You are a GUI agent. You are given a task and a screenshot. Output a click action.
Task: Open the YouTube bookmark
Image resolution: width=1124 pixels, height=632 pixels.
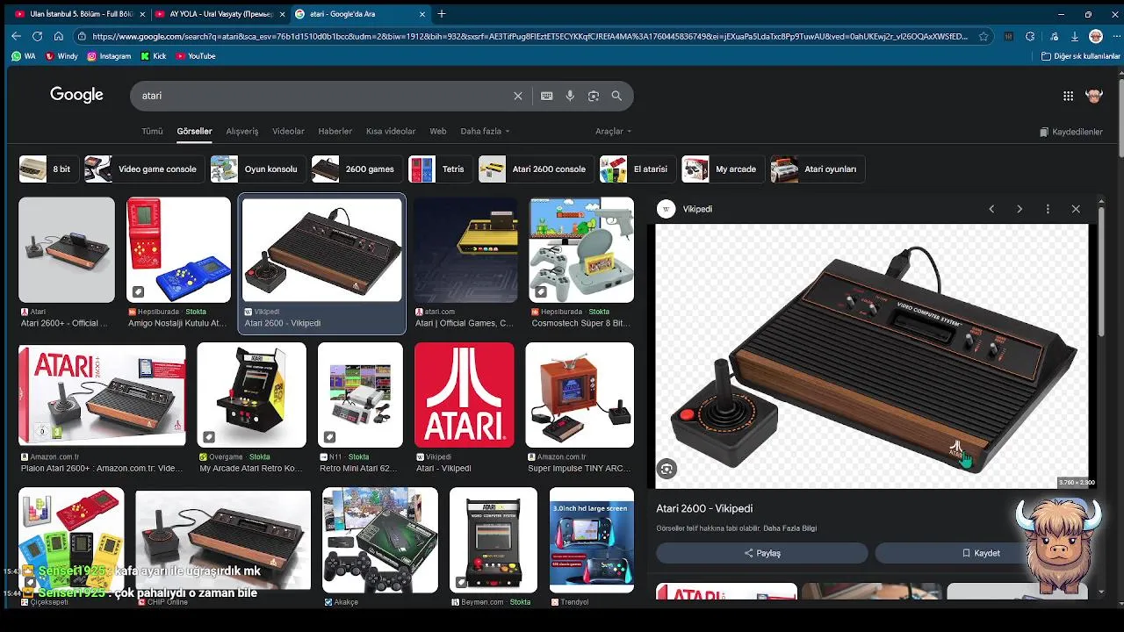point(196,56)
